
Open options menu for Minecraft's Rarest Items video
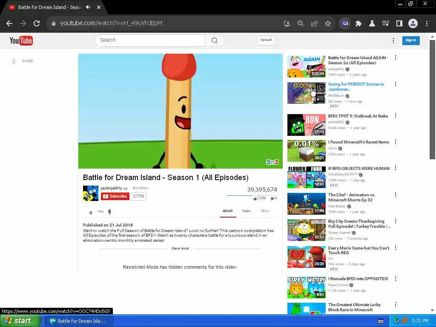click(x=396, y=142)
